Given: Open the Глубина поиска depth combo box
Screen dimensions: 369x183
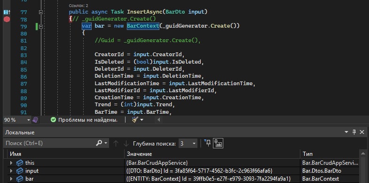Looking at the screenshot, I should [188, 143].
